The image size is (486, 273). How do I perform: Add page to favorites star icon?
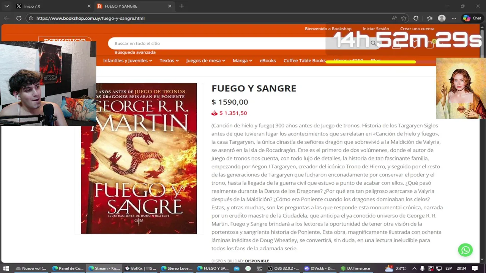(x=404, y=18)
